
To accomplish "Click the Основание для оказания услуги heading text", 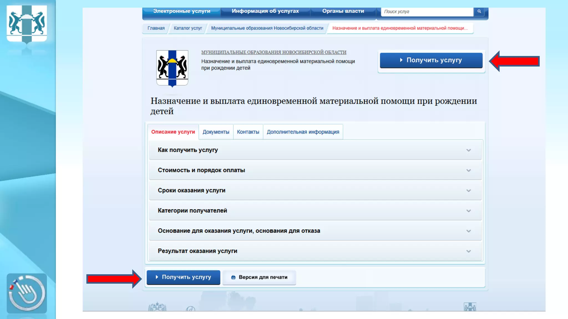I will point(239,231).
